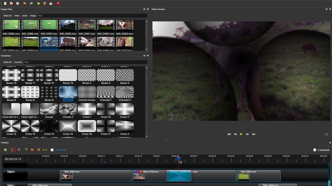The height and width of the screenshot is (186, 332).
Task: Switch to the Common tab in Transitions panel
Action: (18, 62)
